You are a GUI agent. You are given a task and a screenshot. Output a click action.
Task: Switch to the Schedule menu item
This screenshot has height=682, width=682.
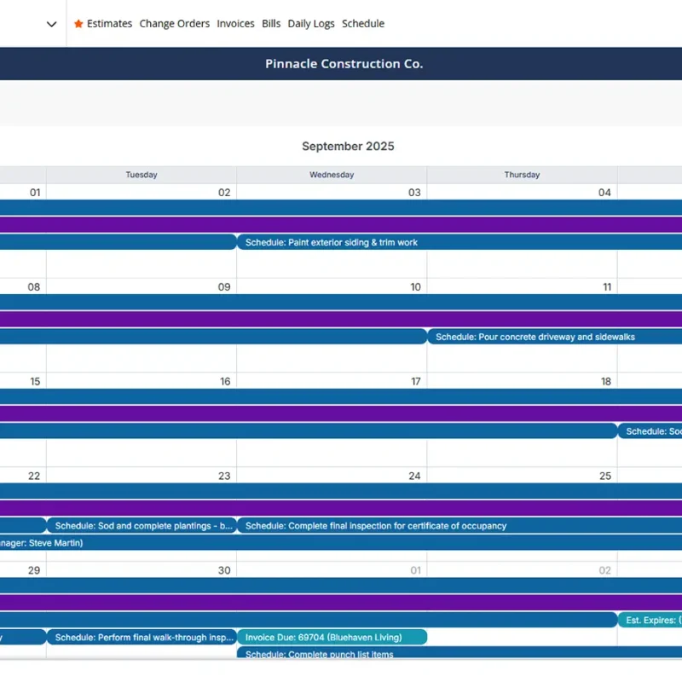pos(363,24)
